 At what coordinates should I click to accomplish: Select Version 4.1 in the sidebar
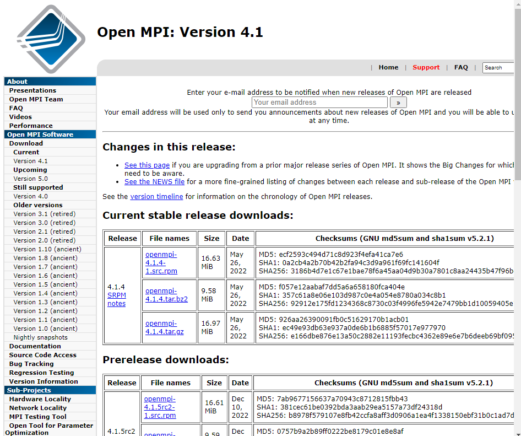[x=30, y=161]
